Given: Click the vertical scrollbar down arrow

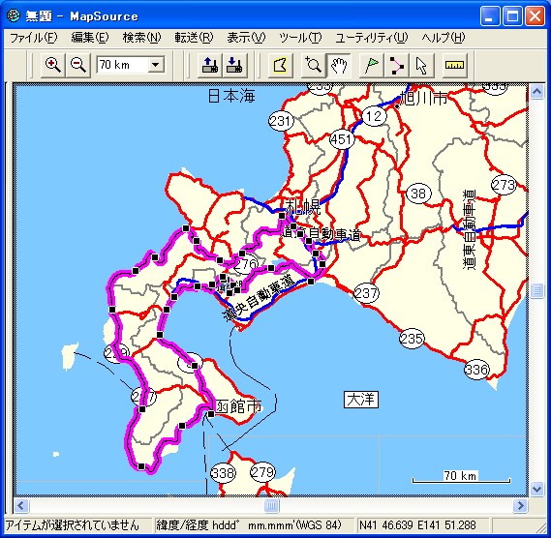Looking at the screenshot, I should (x=536, y=489).
